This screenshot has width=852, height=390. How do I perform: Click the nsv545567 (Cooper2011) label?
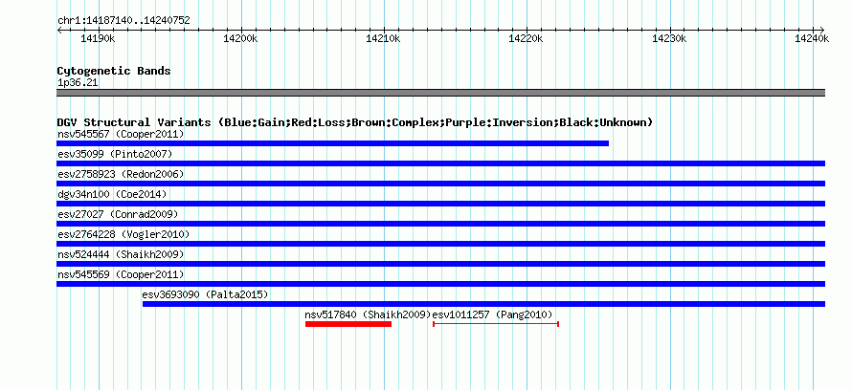(121, 134)
